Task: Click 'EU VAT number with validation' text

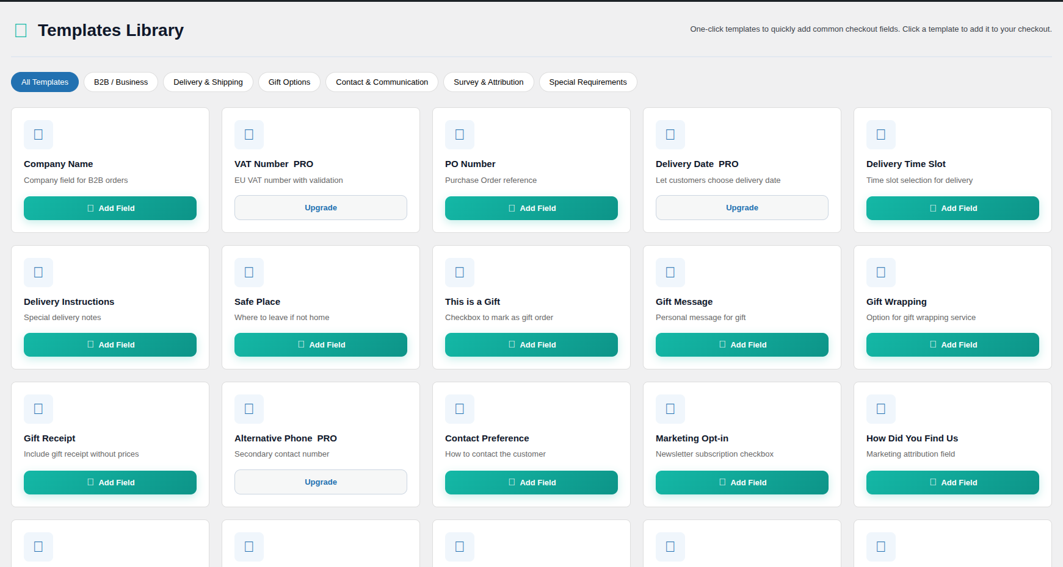Action: (289, 180)
